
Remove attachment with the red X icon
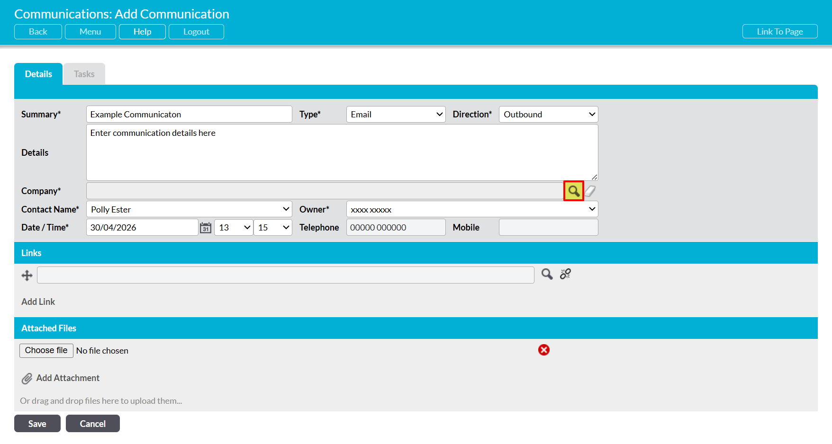(x=543, y=350)
